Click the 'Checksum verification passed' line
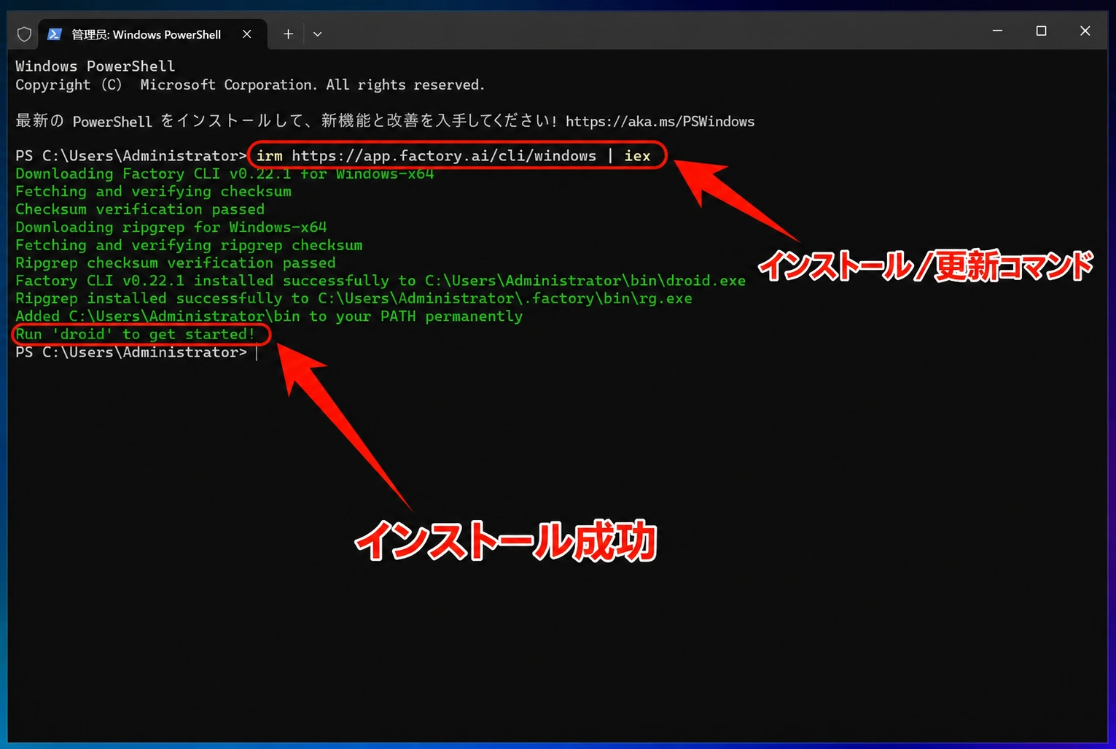Screen dimensions: 1116x749 [140, 209]
